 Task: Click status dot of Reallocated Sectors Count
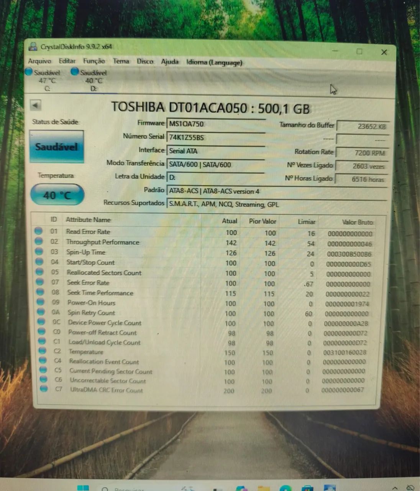[40, 272]
